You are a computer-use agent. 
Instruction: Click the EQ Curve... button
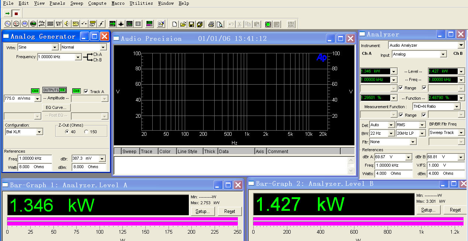pos(56,107)
